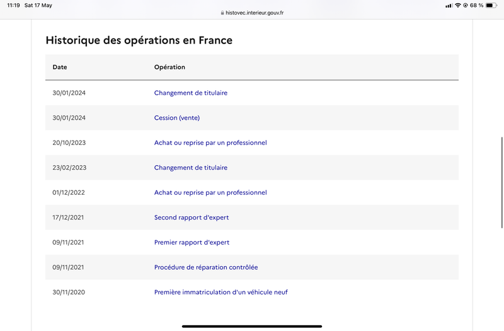Open the Procédure de réparation contrôlée link
504x331 pixels.
point(206,267)
